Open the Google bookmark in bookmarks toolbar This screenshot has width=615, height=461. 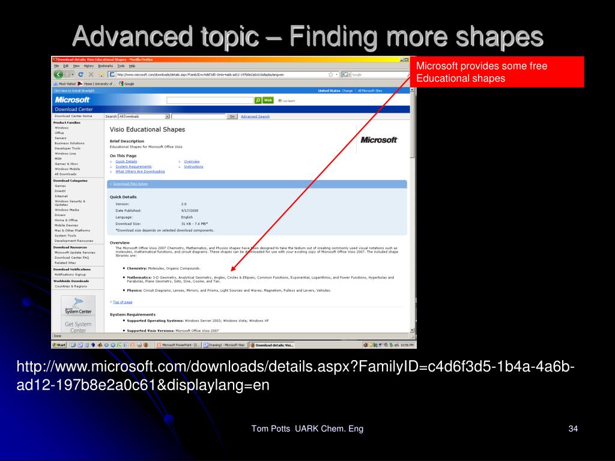coord(127,83)
